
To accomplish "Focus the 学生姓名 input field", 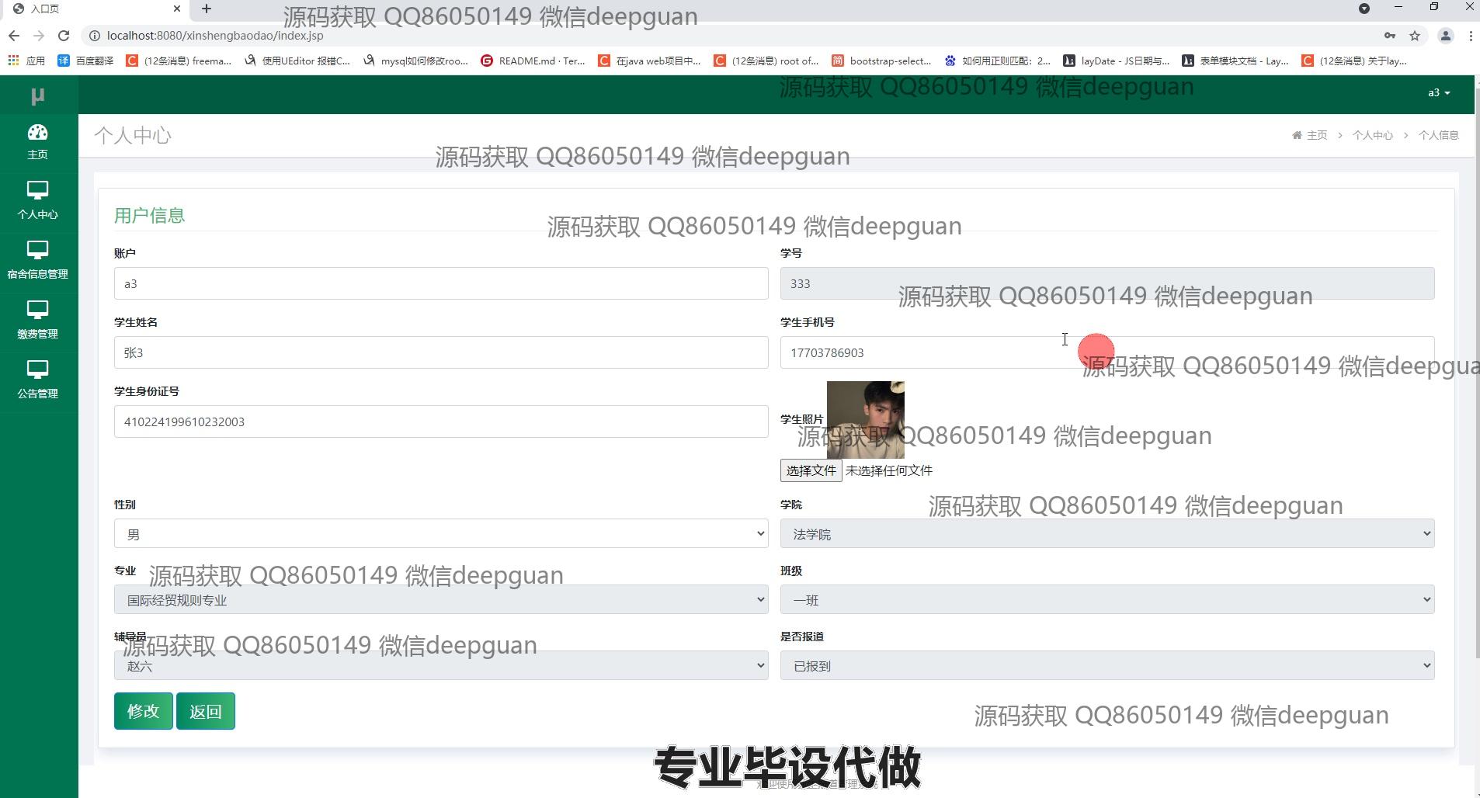I will pos(441,352).
